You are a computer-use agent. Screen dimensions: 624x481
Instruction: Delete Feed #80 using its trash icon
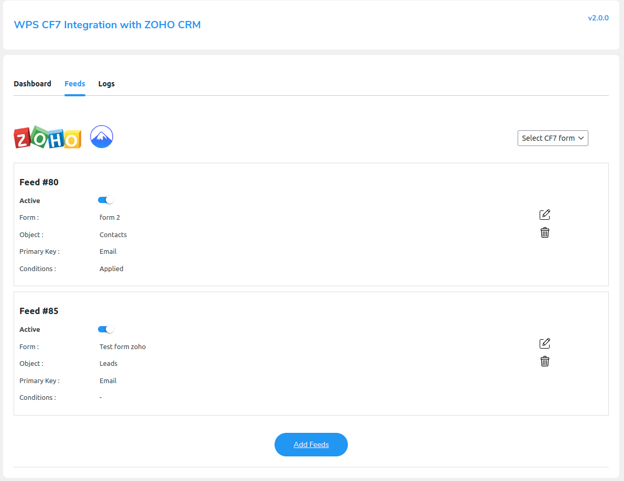544,232
